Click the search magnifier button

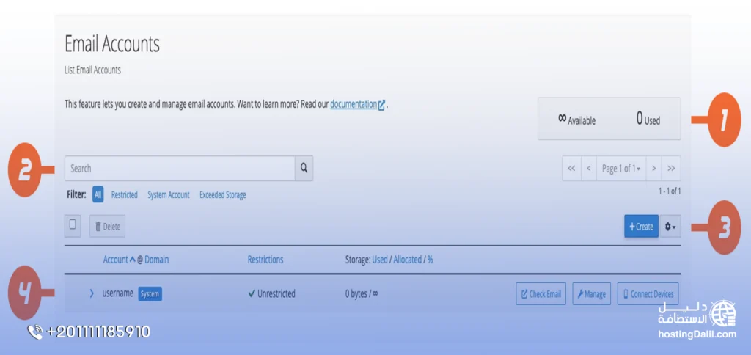tap(304, 168)
